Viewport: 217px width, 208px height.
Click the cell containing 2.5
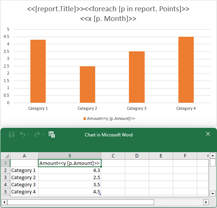70,177
